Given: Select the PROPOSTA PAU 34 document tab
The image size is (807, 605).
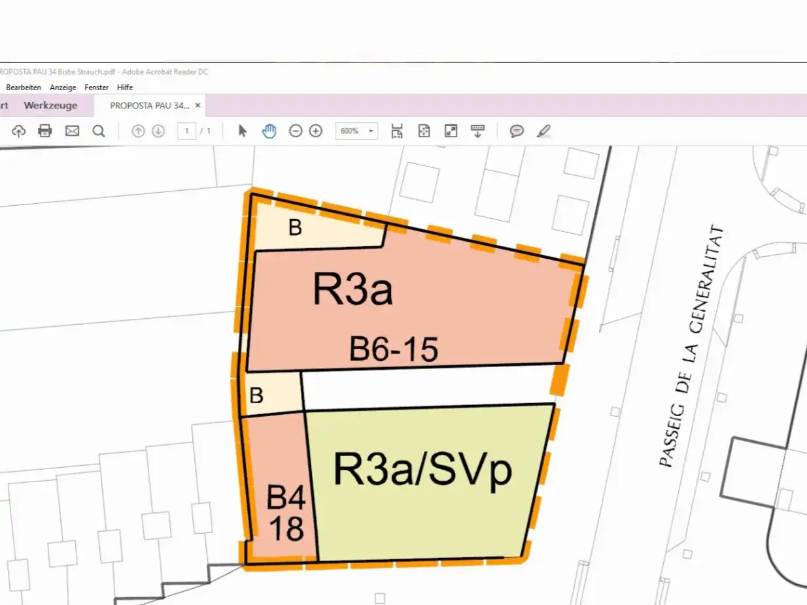Looking at the screenshot, I should (x=150, y=105).
